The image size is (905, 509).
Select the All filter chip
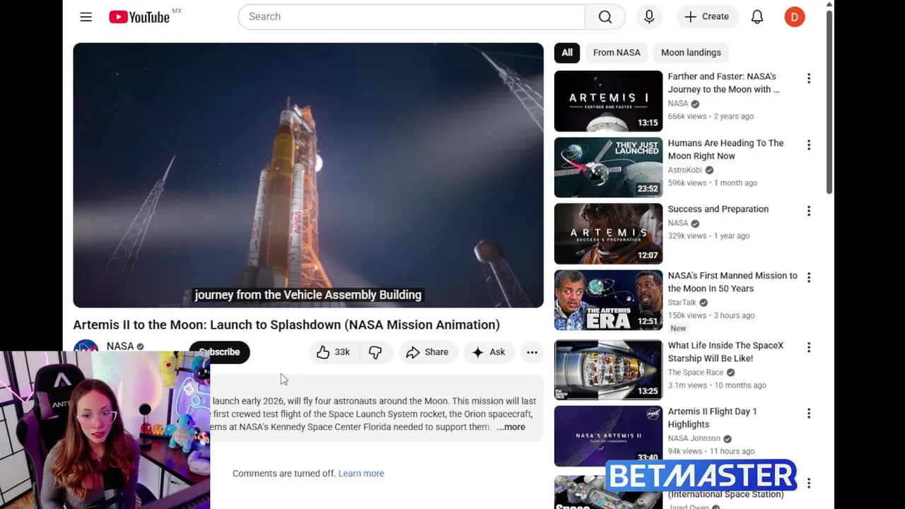(x=567, y=52)
